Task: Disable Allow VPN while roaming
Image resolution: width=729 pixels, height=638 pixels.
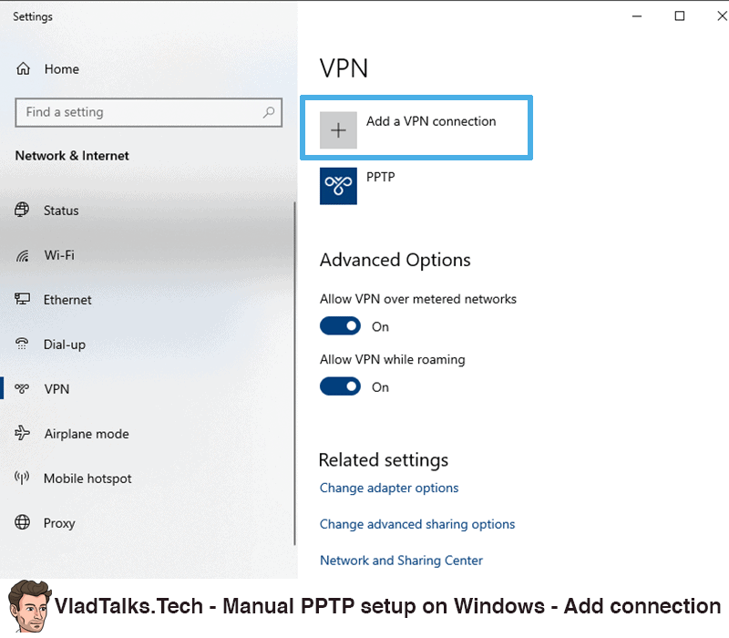Action: click(340, 386)
